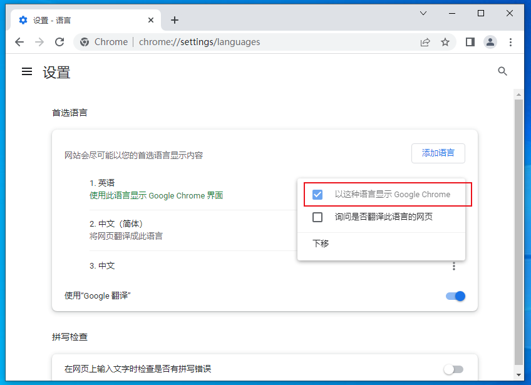This screenshot has width=531, height=385.
Task: Click the share page icon
Action: tap(425, 42)
